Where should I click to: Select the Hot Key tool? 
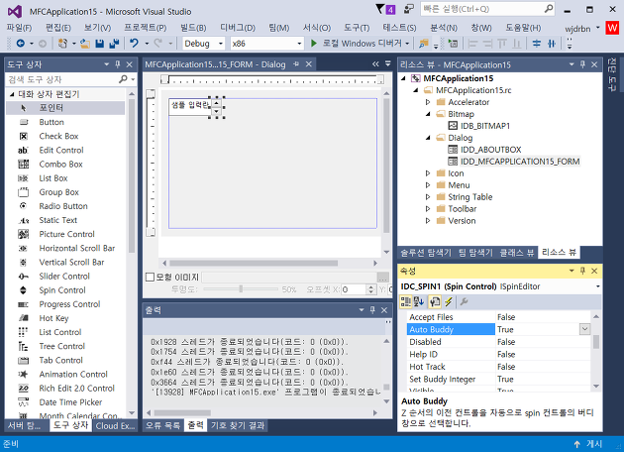click(x=53, y=318)
